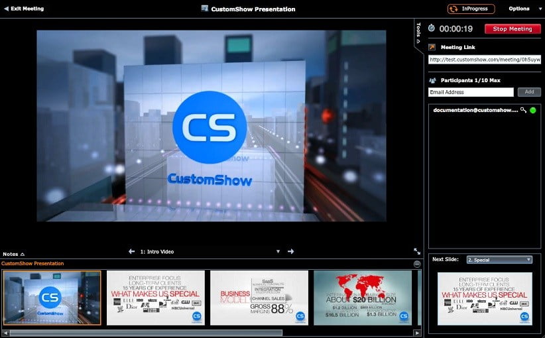This screenshot has width=545, height=338.
Task: Click the slide tray scrollbar left arrow
Action: click(x=5, y=333)
